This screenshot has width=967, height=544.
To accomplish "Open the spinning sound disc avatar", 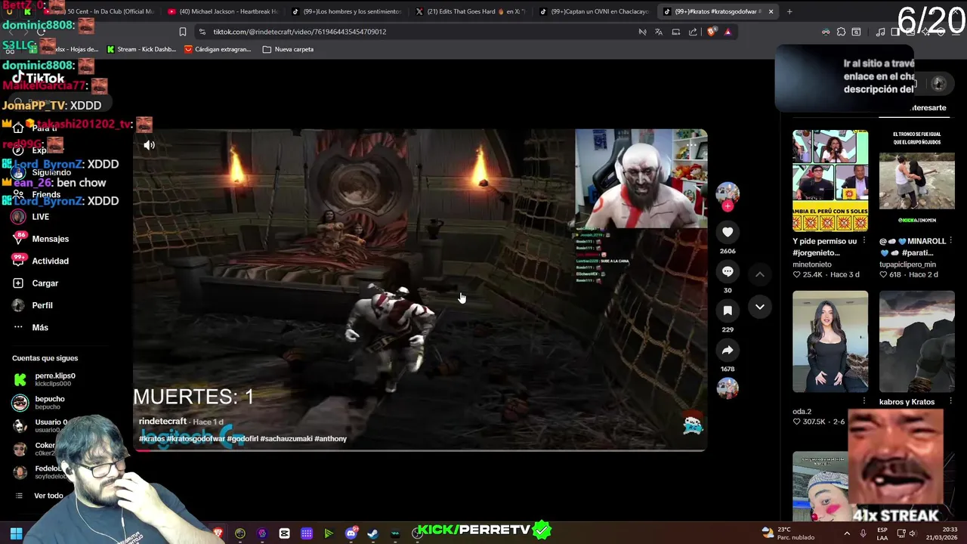I will (728, 388).
